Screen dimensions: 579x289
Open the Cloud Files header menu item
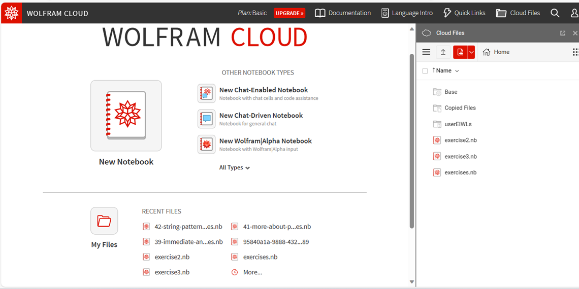(518, 13)
